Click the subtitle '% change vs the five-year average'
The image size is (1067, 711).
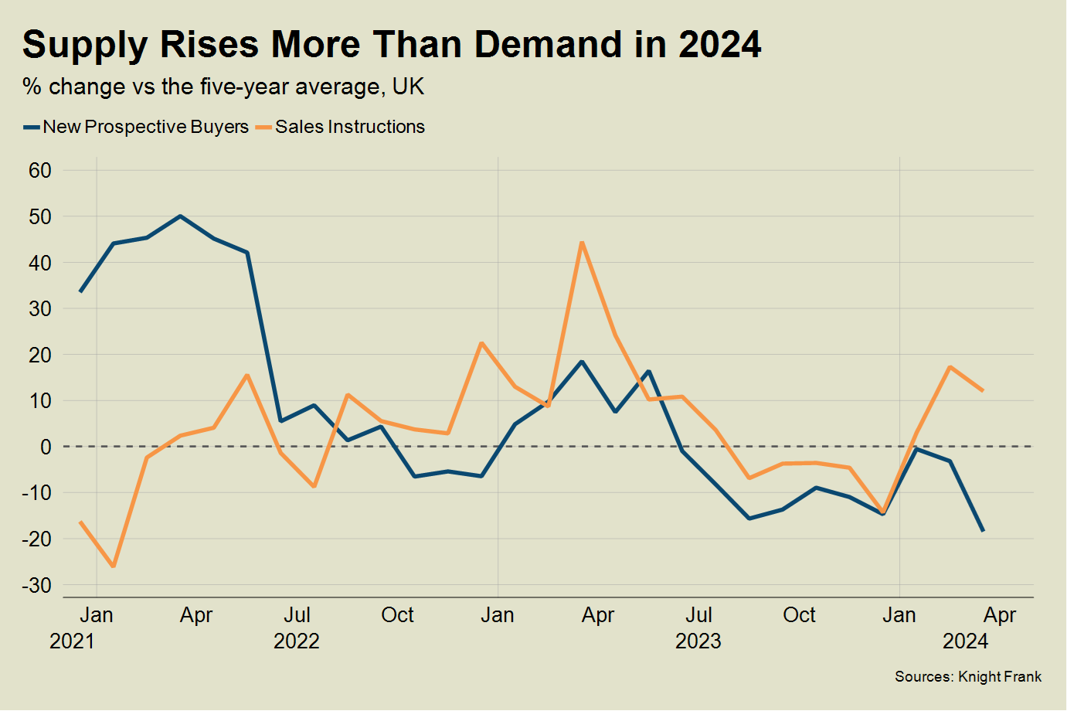tap(223, 87)
